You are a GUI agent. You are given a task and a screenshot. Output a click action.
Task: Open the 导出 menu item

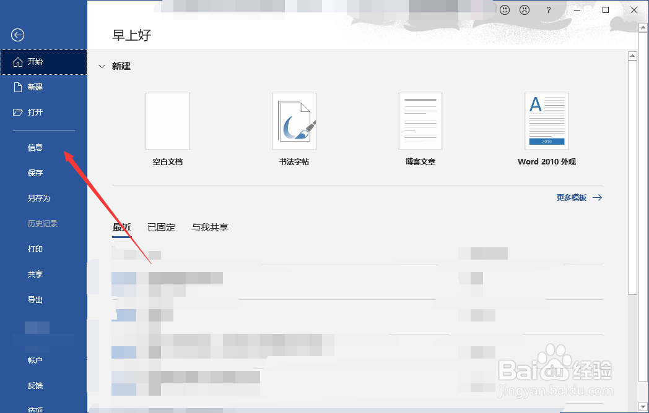point(35,299)
